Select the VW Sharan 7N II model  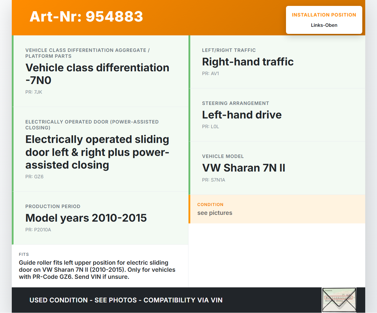point(244,168)
